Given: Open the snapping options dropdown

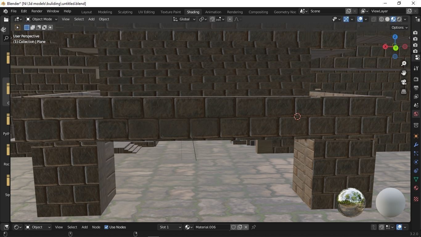Looking at the screenshot, I should point(220,19).
